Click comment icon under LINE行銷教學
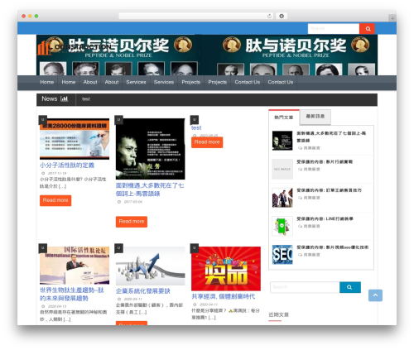414x350 pixels. 300,227
